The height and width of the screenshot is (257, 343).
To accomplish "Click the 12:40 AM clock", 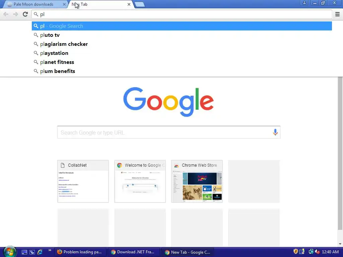I will pyautogui.click(x=330, y=252).
